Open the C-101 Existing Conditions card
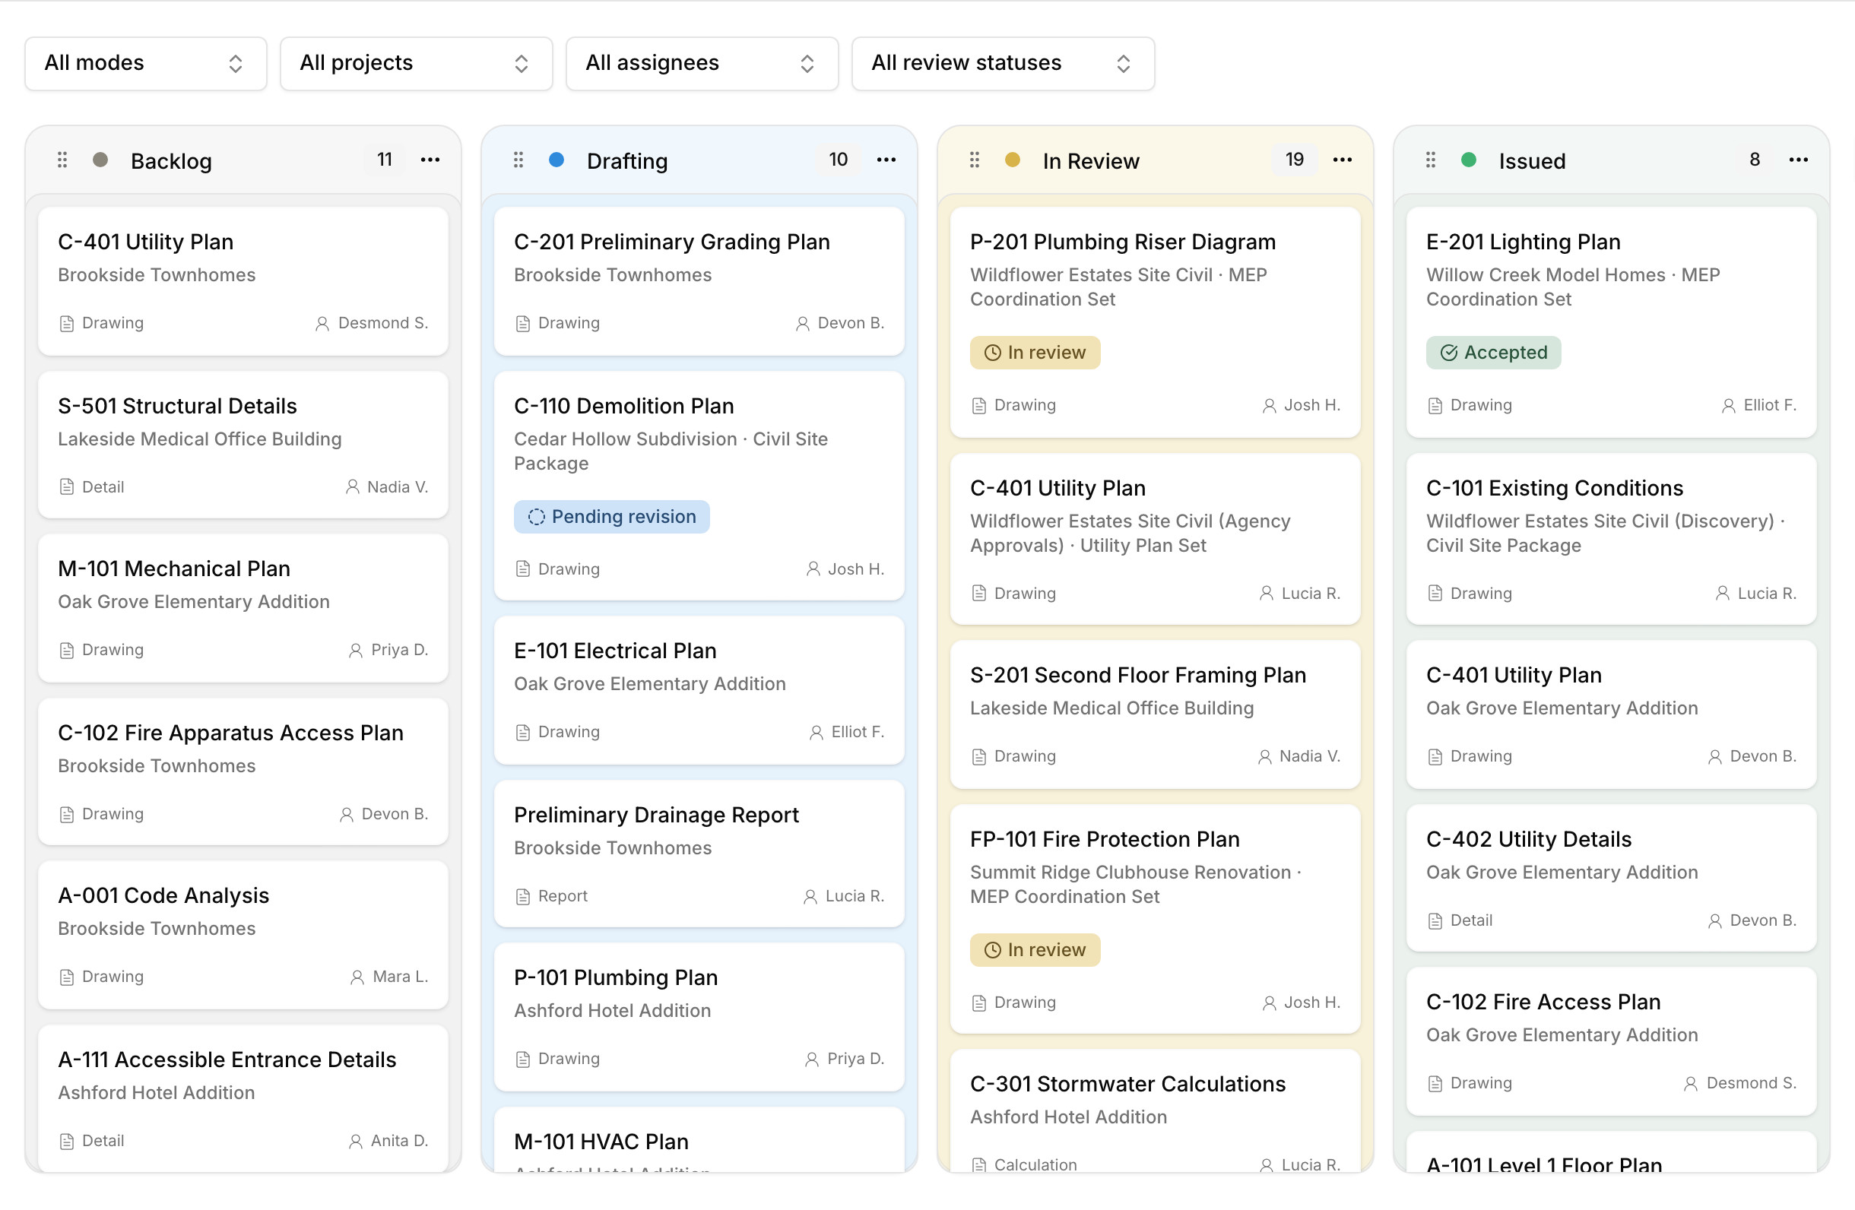1855x1210 pixels. 1611,539
